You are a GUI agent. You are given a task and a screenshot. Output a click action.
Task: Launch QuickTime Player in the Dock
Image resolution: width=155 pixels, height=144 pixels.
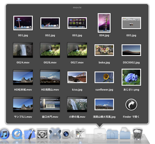(17, 134)
